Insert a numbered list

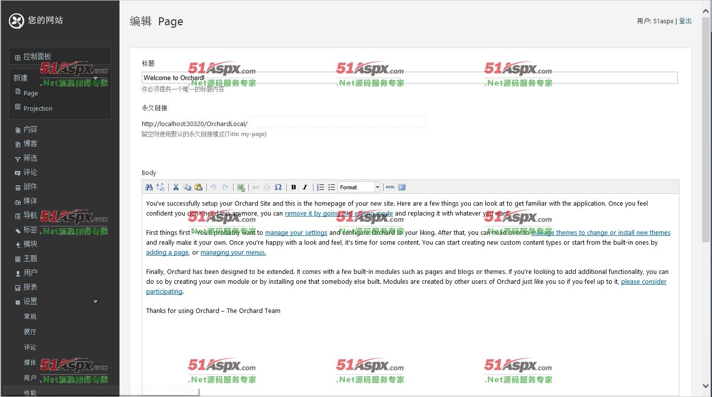pos(320,187)
